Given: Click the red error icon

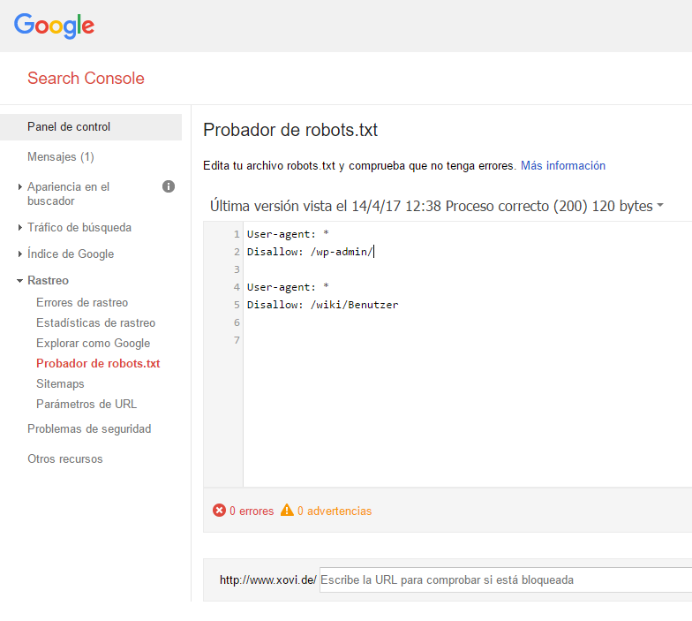Looking at the screenshot, I should (x=219, y=511).
